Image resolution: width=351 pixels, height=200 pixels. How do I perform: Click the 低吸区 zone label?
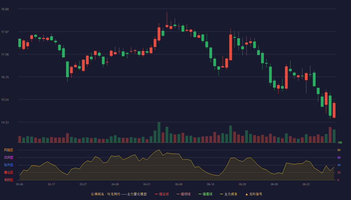click(9, 180)
